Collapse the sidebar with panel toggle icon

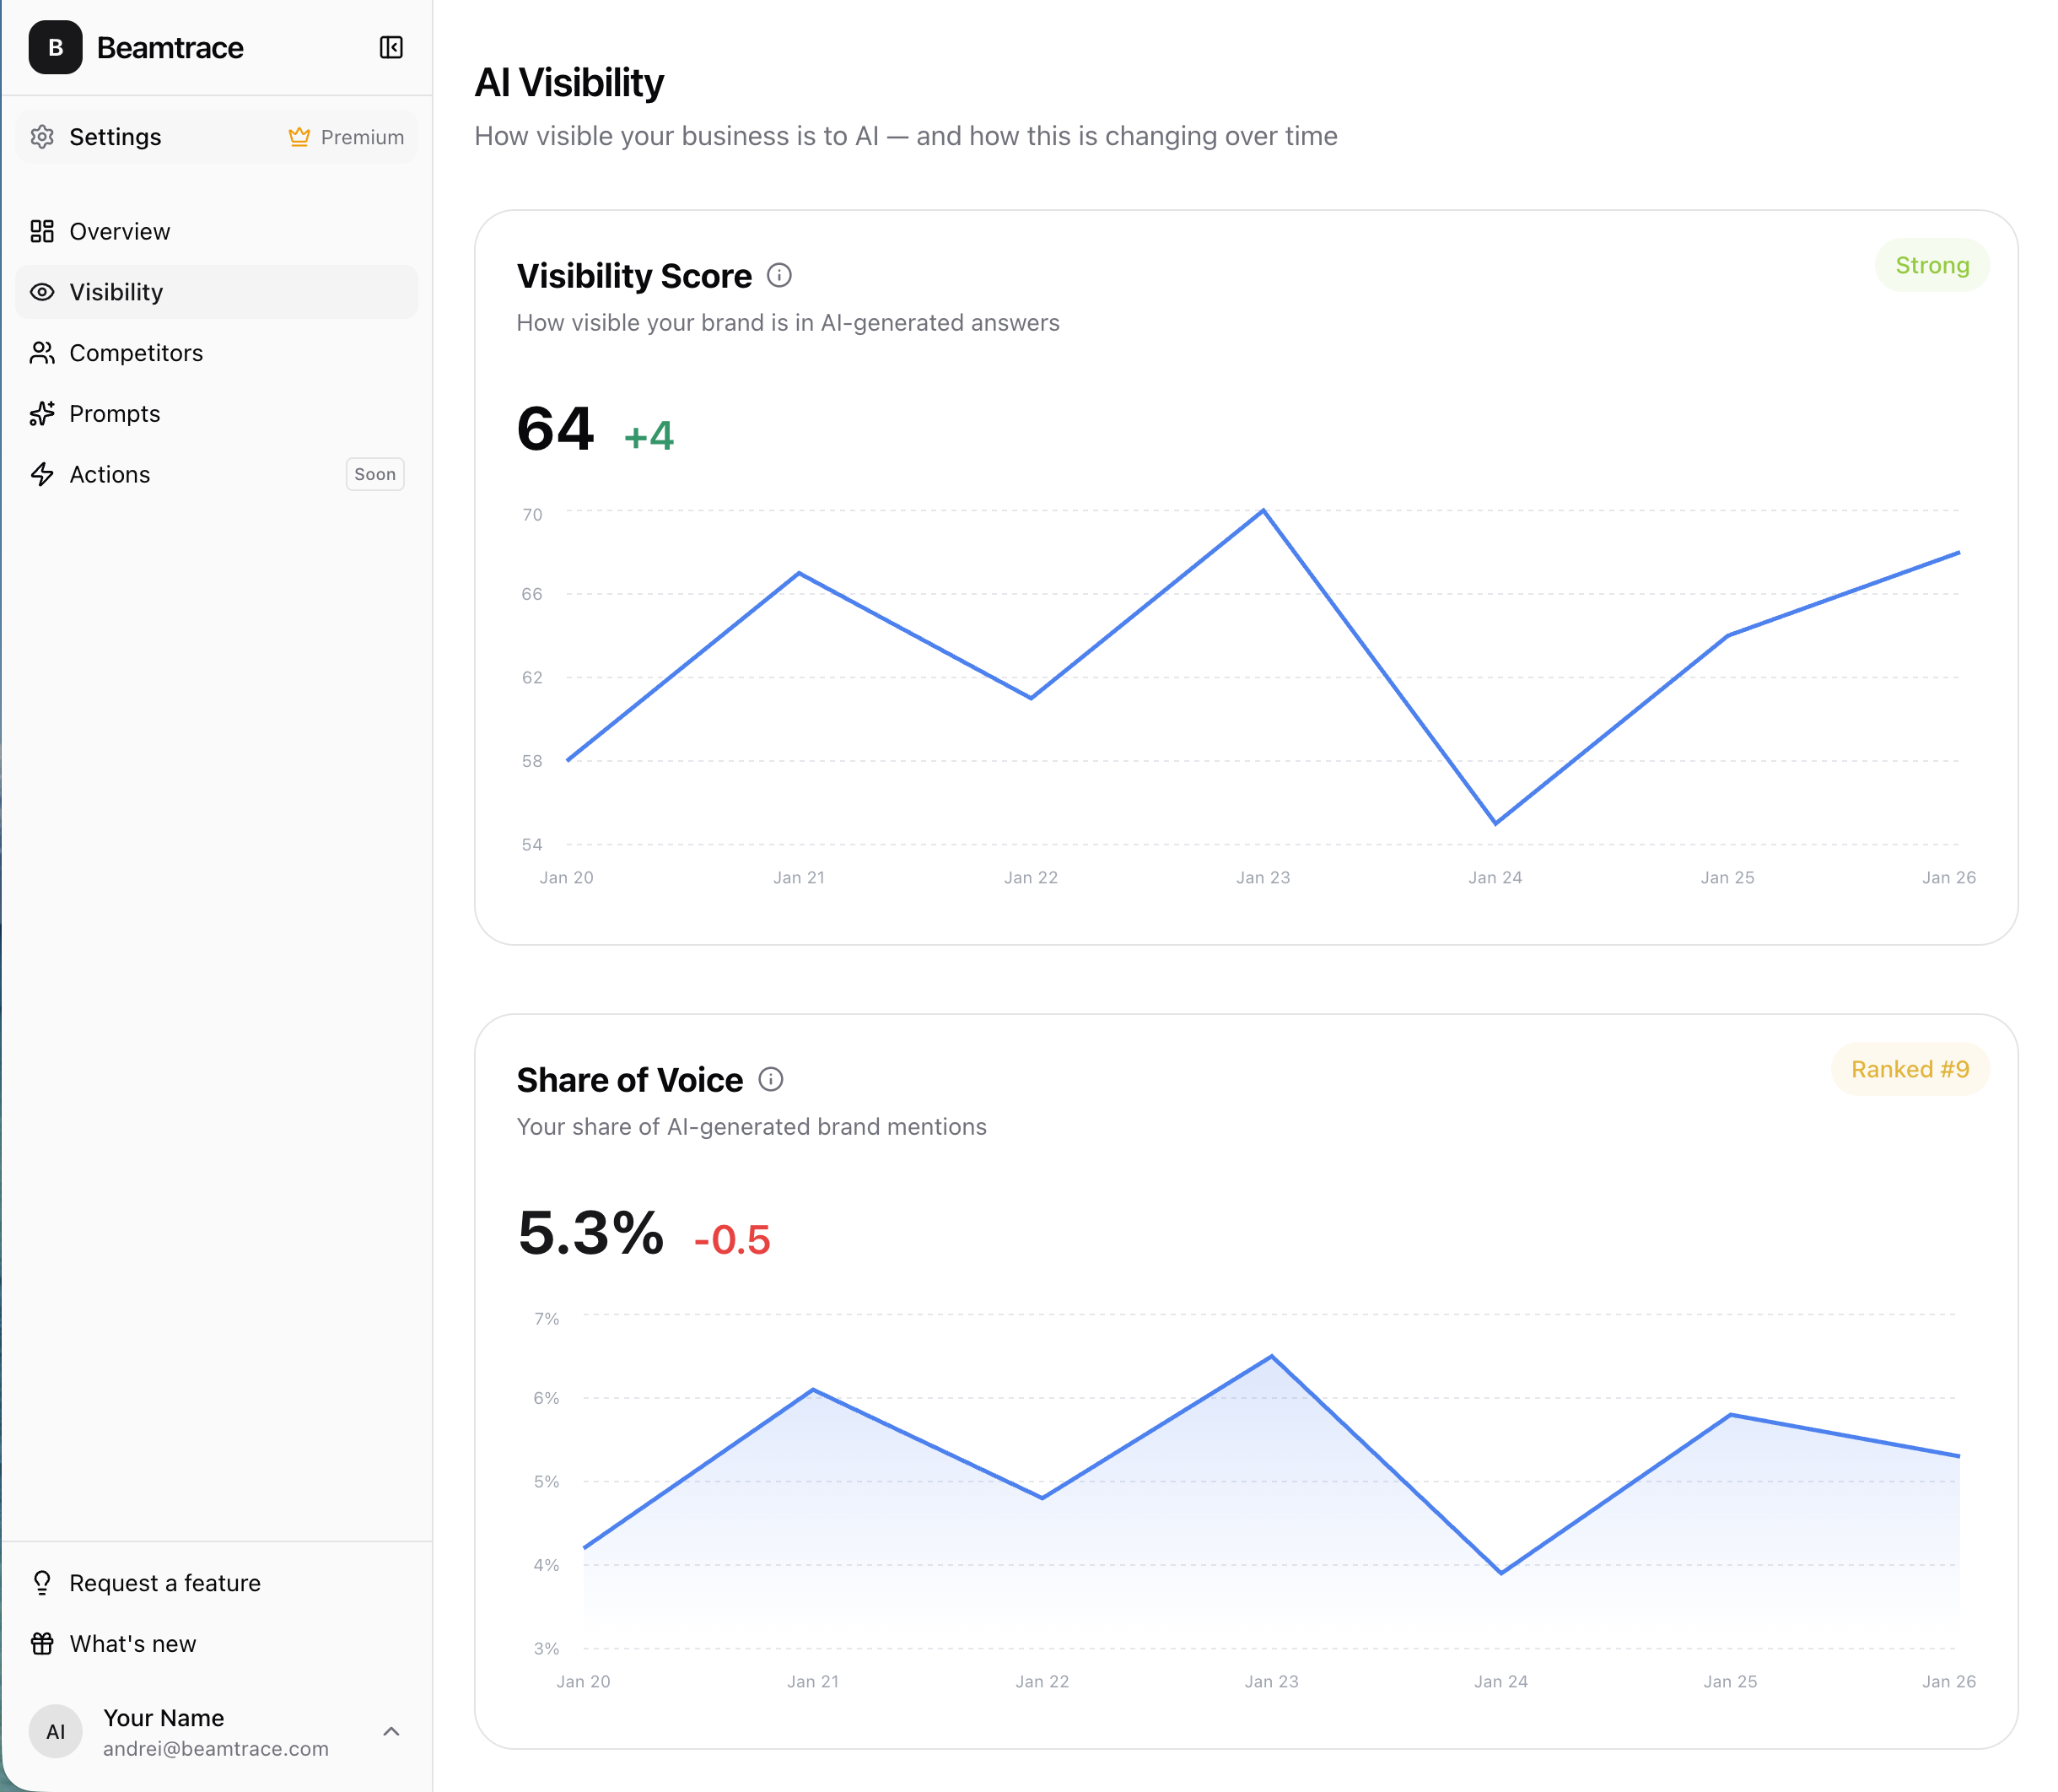tap(391, 48)
